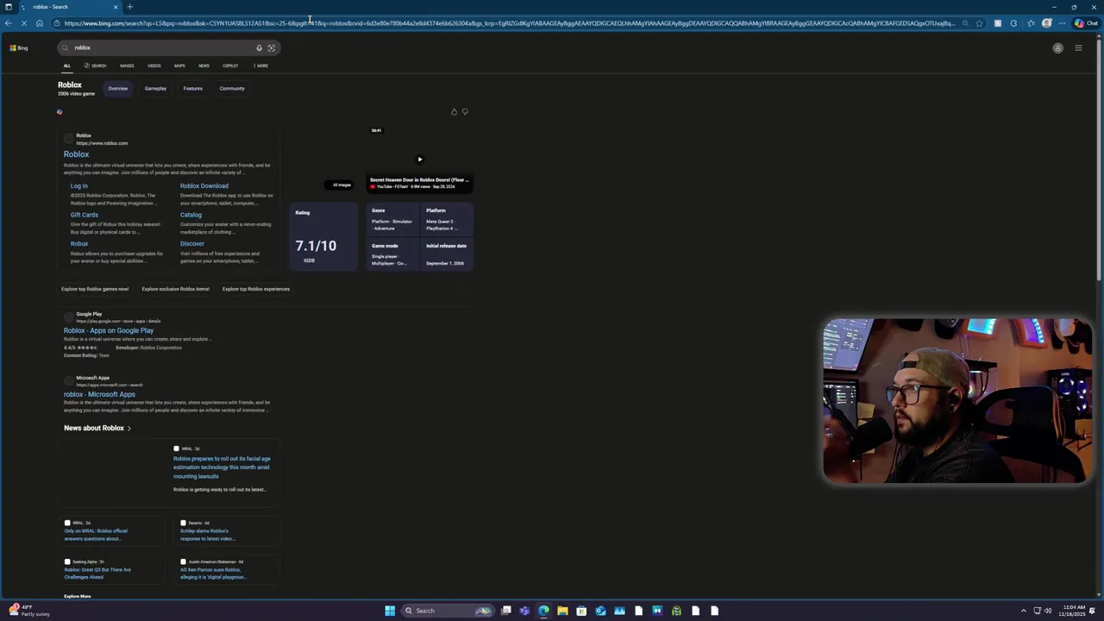Close the 'roblox - Search' tab

(115, 7)
